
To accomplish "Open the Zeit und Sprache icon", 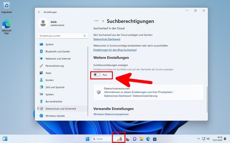I will (x=41, y=87).
